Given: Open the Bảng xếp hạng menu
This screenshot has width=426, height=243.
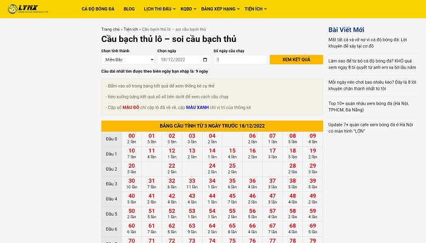Looking at the screenshot, I should point(220,9).
